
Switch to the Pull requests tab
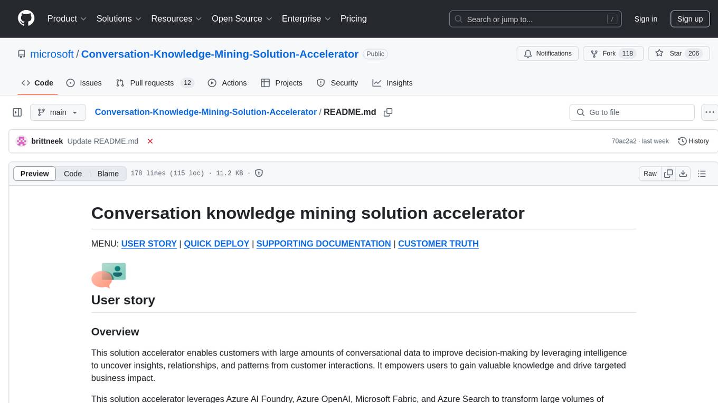155,83
